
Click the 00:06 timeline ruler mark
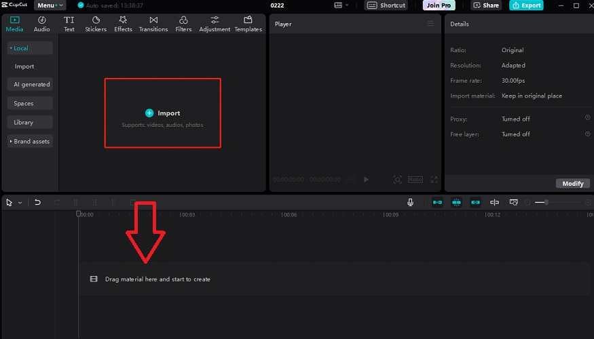[289, 214]
